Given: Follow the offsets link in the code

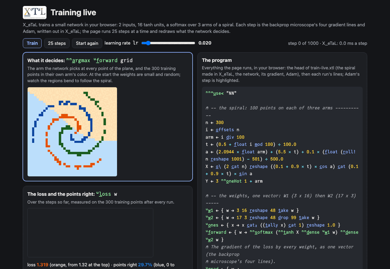Looking at the screenshot, I should pyautogui.click(x=224, y=130).
